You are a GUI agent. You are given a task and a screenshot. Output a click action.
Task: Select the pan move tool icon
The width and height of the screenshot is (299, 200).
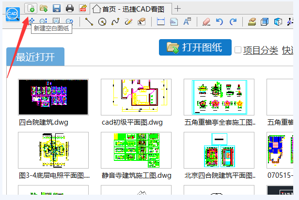click(x=31, y=21)
